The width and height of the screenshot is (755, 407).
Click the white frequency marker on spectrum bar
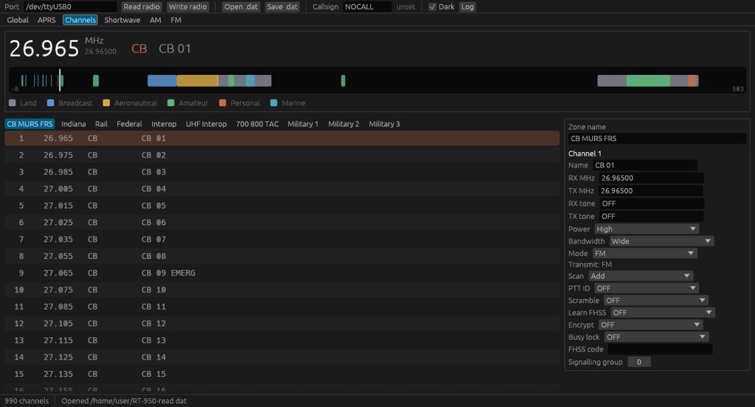tap(60, 80)
